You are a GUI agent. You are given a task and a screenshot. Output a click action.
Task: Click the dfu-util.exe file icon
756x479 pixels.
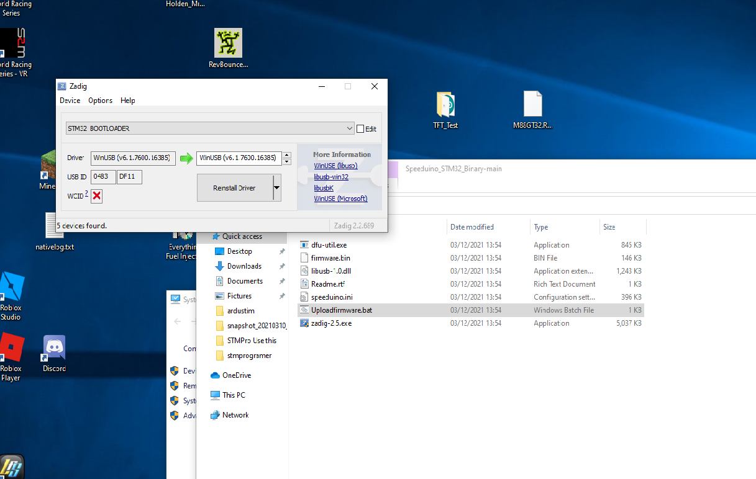click(304, 245)
